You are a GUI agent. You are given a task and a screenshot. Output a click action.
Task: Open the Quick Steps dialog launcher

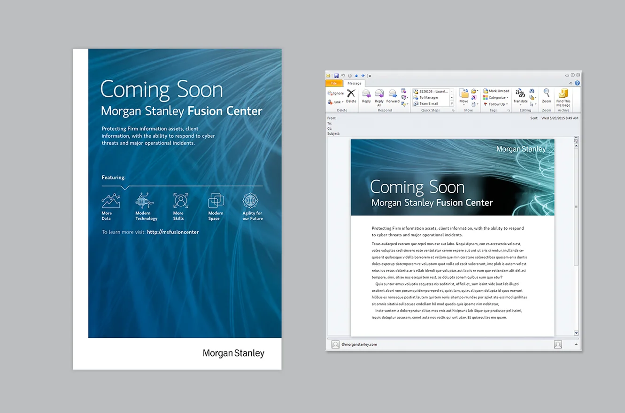click(453, 110)
